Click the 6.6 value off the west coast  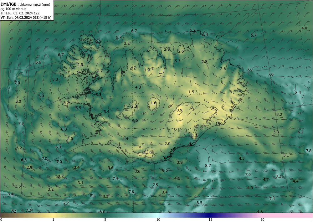point(38,62)
